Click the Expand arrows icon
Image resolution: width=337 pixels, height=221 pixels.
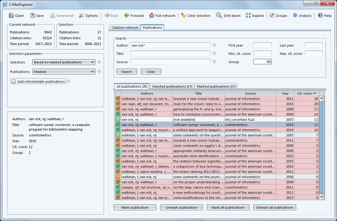[248, 16]
